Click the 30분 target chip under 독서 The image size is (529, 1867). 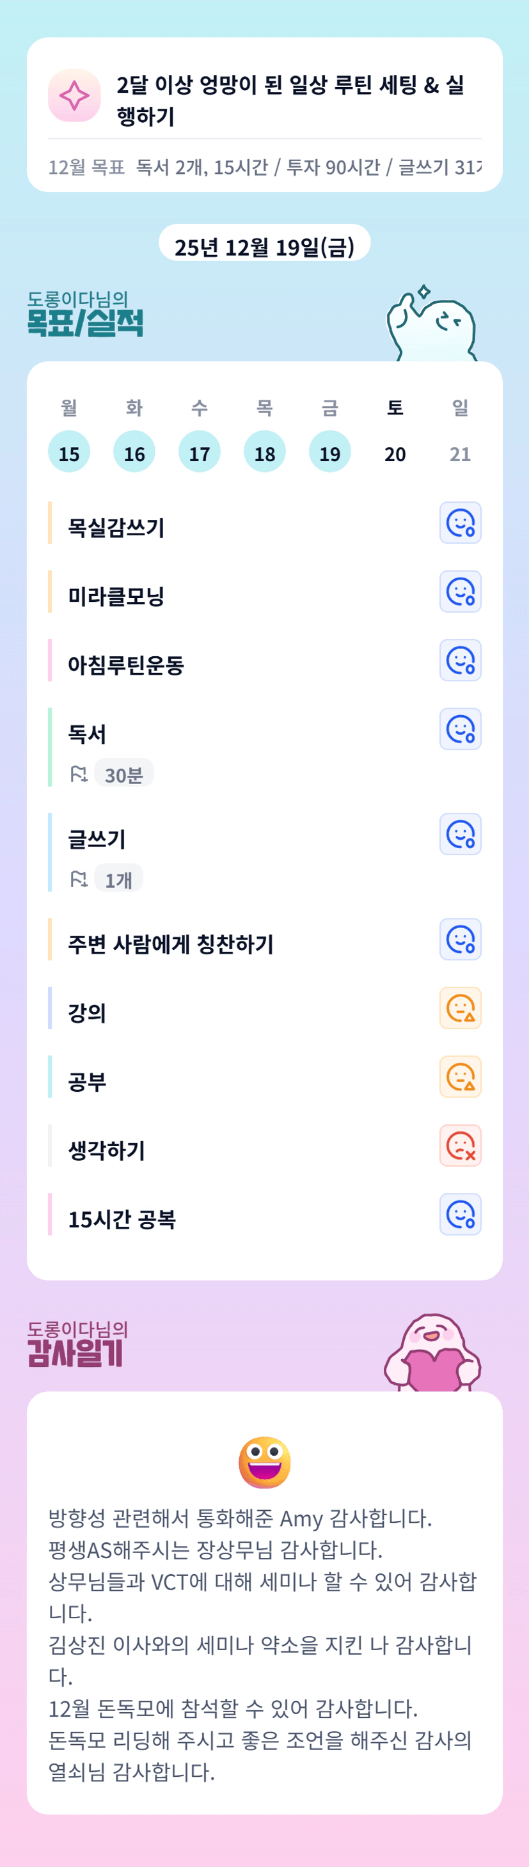click(x=124, y=775)
